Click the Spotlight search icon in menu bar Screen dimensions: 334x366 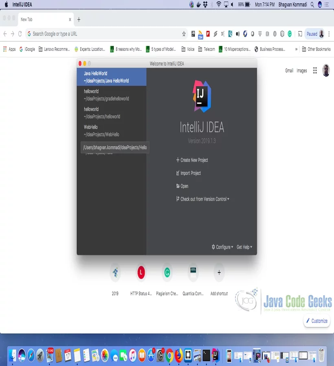(312, 4)
